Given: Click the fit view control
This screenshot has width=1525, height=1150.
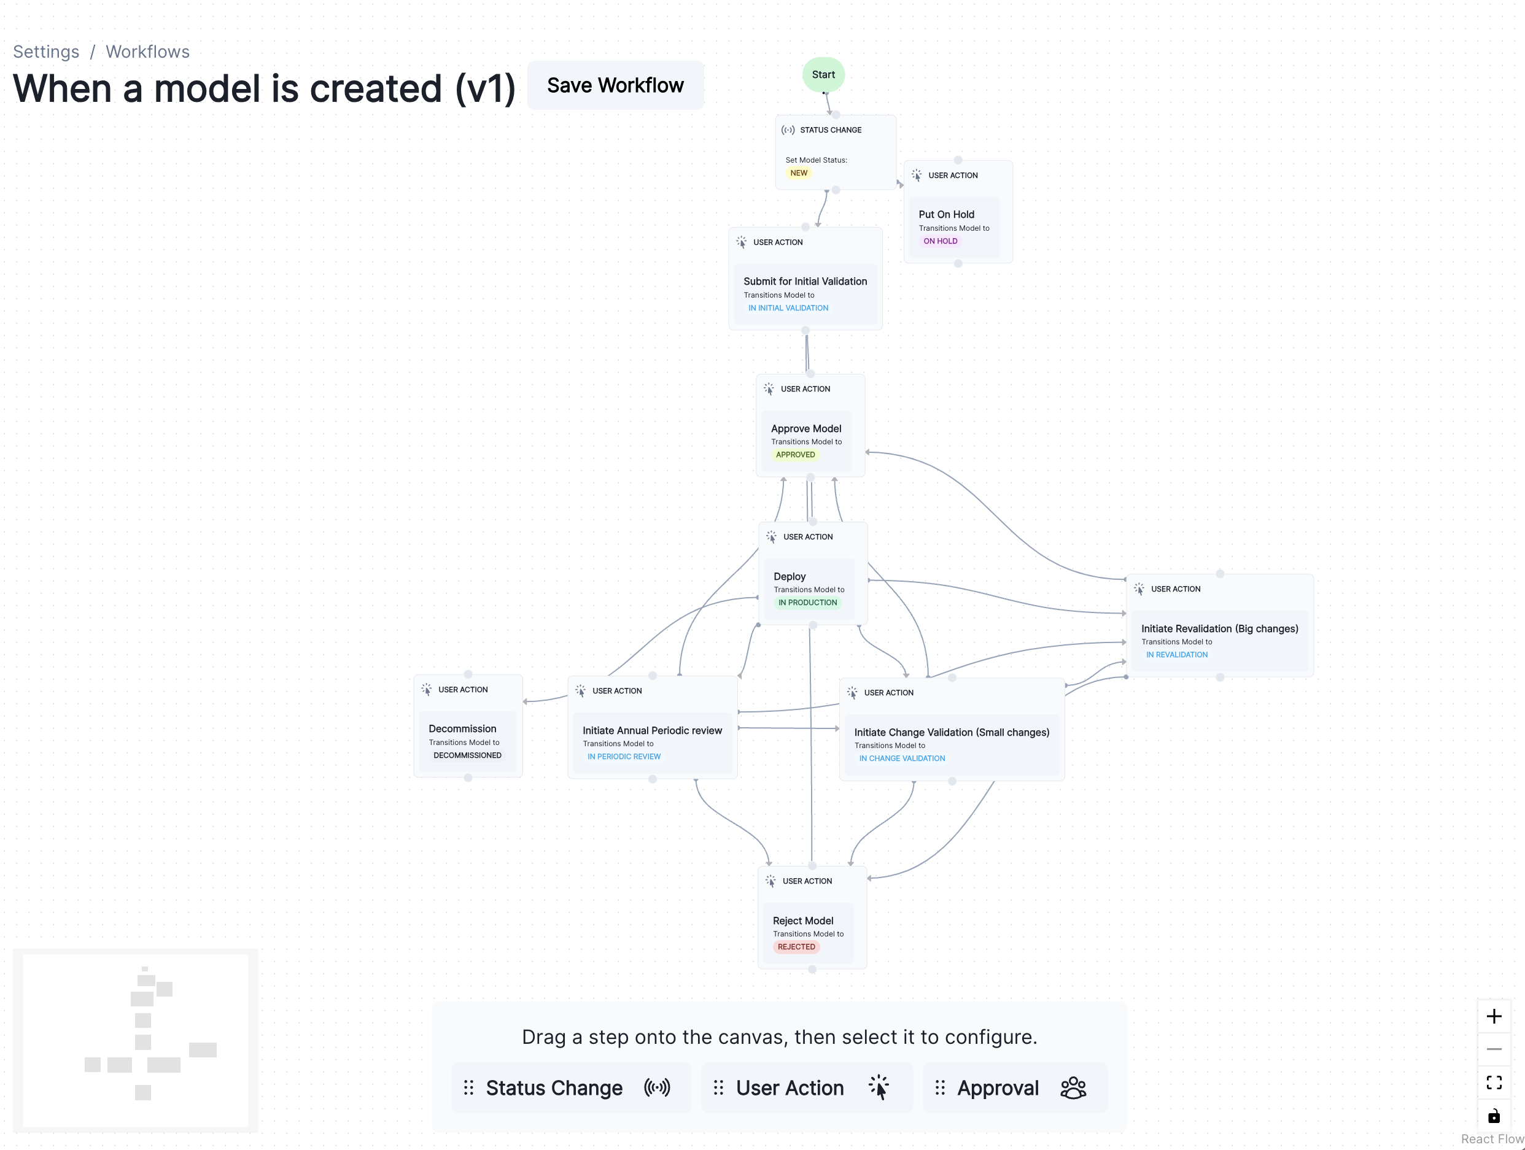Looking at the screenshot, I should click(x=1495, y=1082).
